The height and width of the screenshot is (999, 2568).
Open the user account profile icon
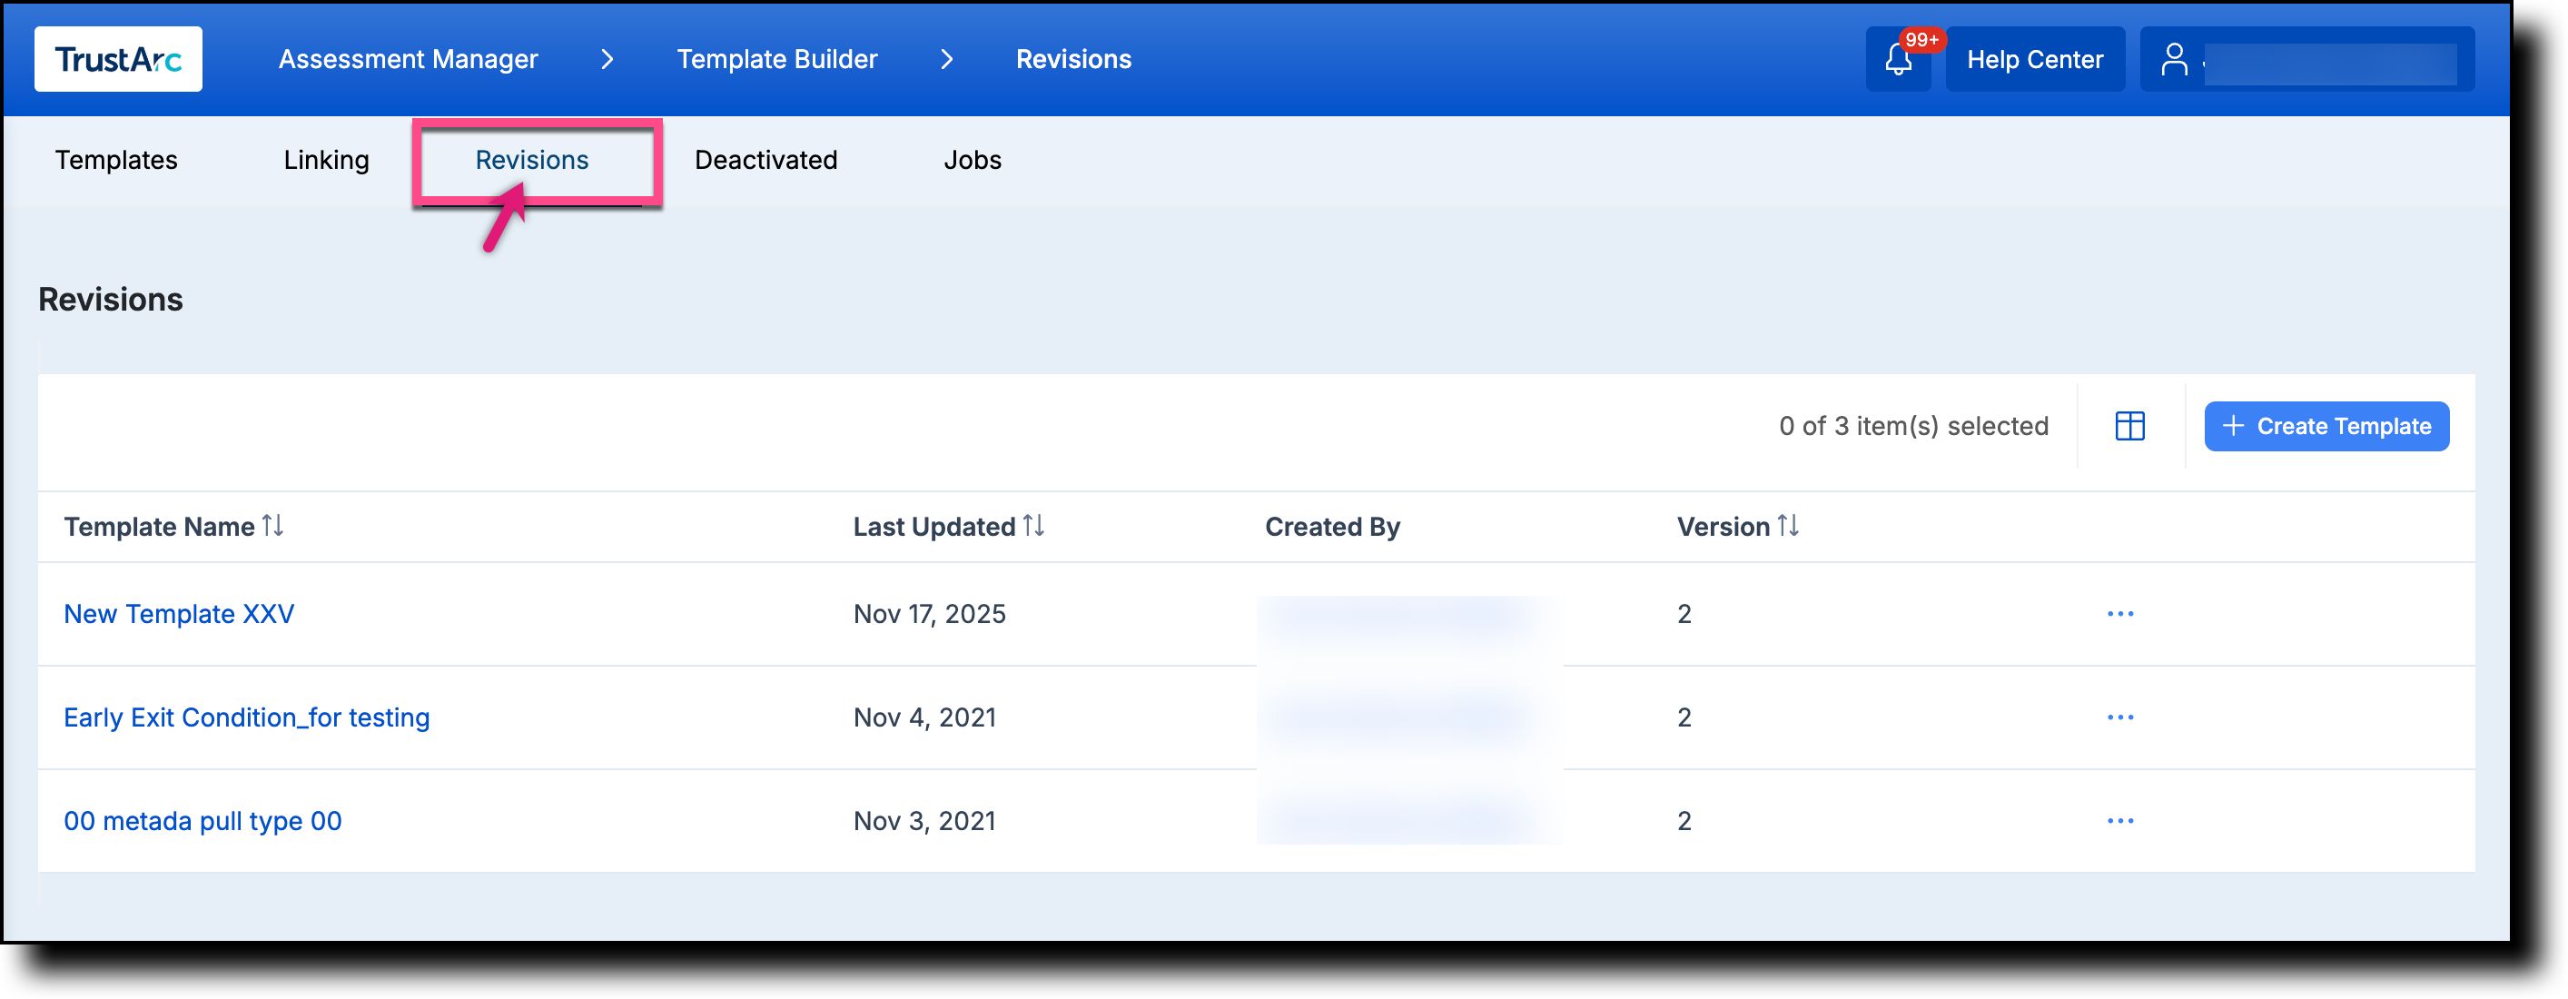pos(2173,60)
